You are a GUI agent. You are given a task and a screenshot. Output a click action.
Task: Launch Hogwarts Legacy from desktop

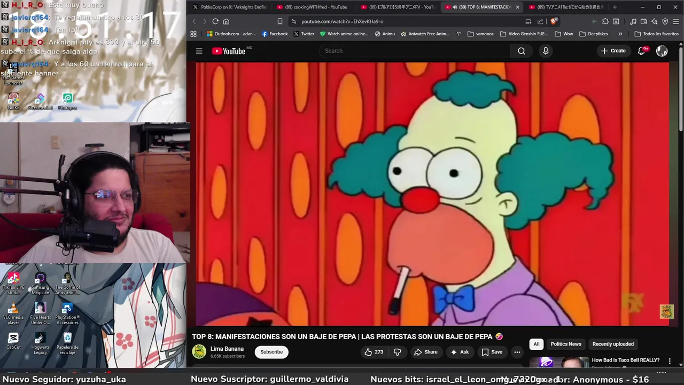coord(40,344)
